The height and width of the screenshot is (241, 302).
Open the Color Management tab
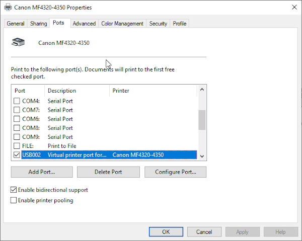[x=122, y=24]
